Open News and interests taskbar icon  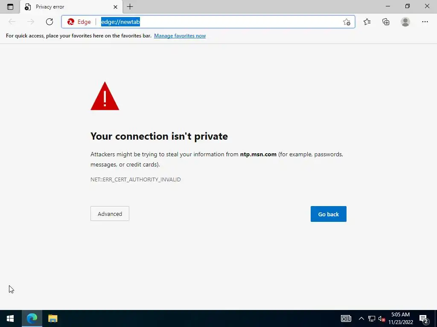[x=346, y=318]
